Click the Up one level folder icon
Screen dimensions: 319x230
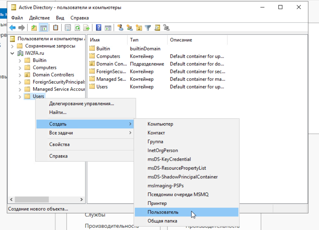click(x=34, y=28)
